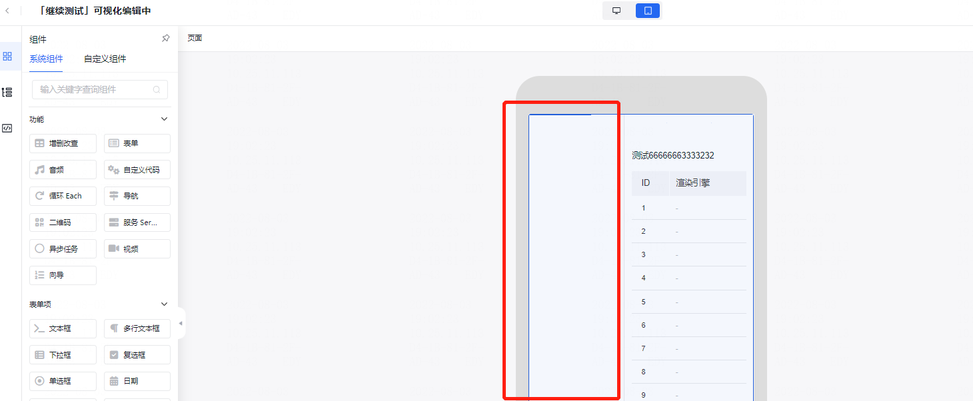
Task: Select table row with ID 1
Action: (689, 208)
